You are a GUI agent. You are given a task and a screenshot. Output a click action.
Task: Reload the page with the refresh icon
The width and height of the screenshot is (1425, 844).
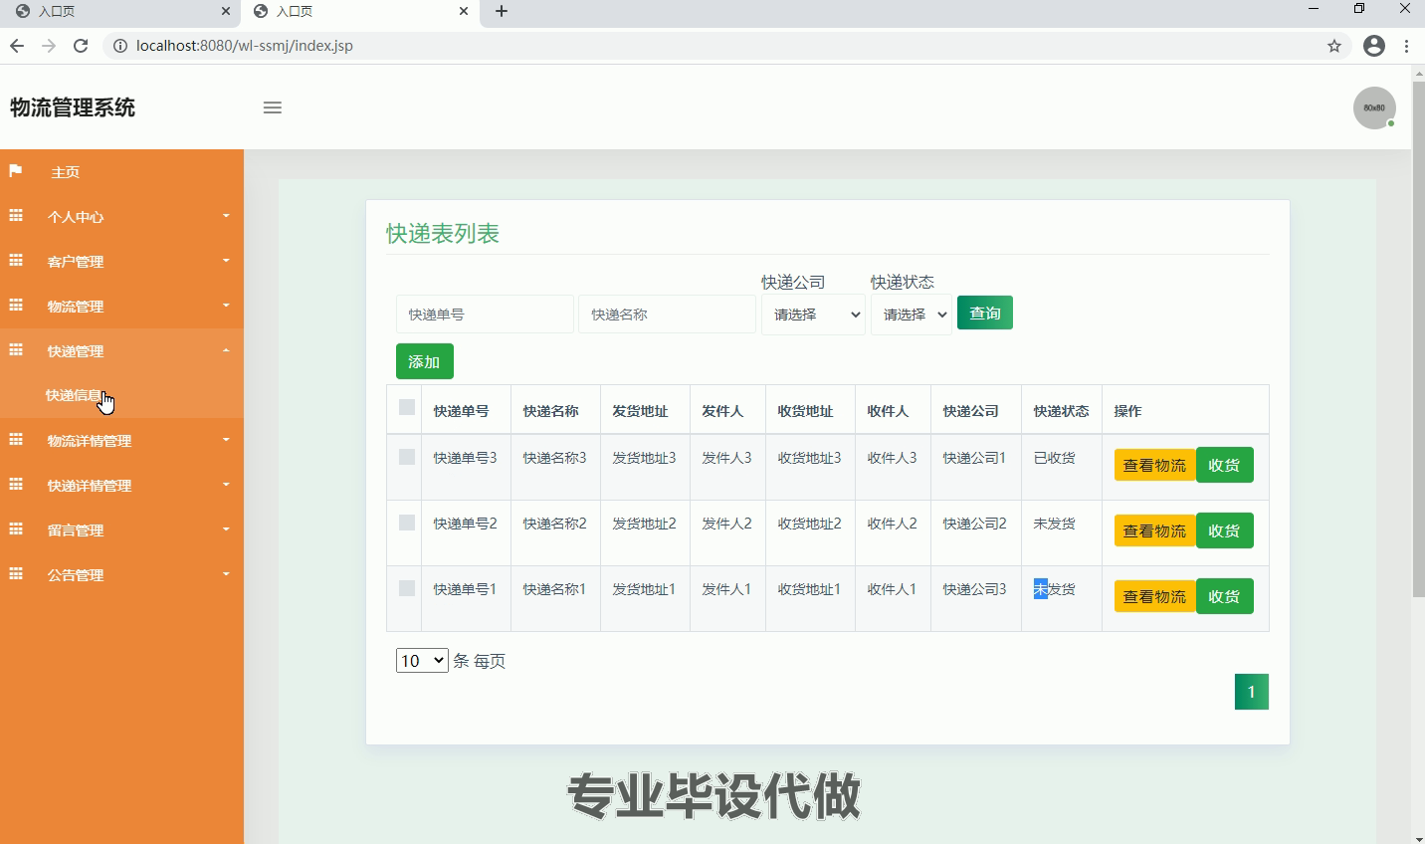pyautogui.click(x=81, y=46)
